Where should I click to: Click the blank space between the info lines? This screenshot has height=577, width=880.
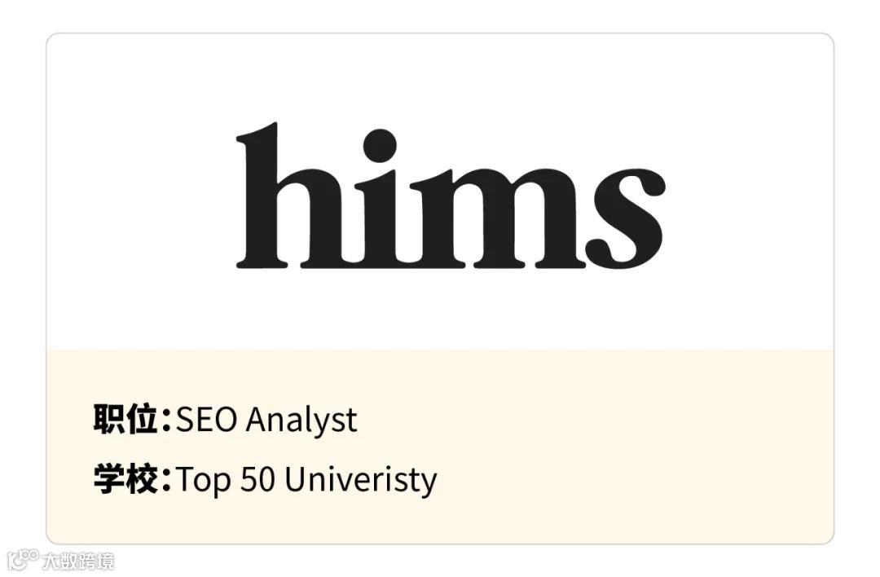[x=489, y=450]
